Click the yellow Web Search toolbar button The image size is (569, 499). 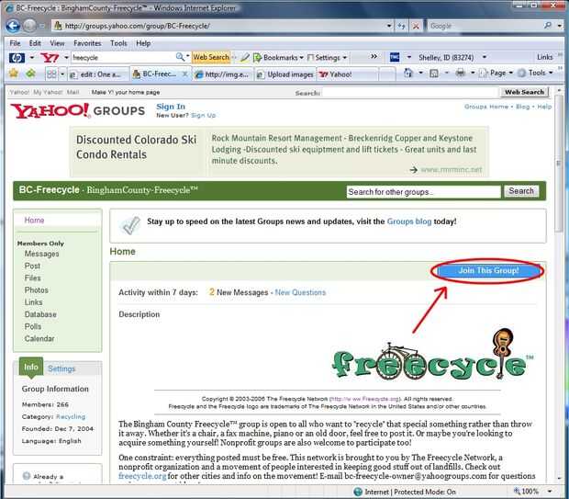[x=210, y=57]
